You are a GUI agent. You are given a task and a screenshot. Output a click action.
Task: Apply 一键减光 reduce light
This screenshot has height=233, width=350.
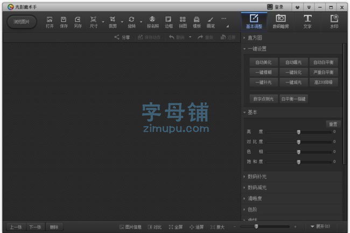(x=293, y=82)
